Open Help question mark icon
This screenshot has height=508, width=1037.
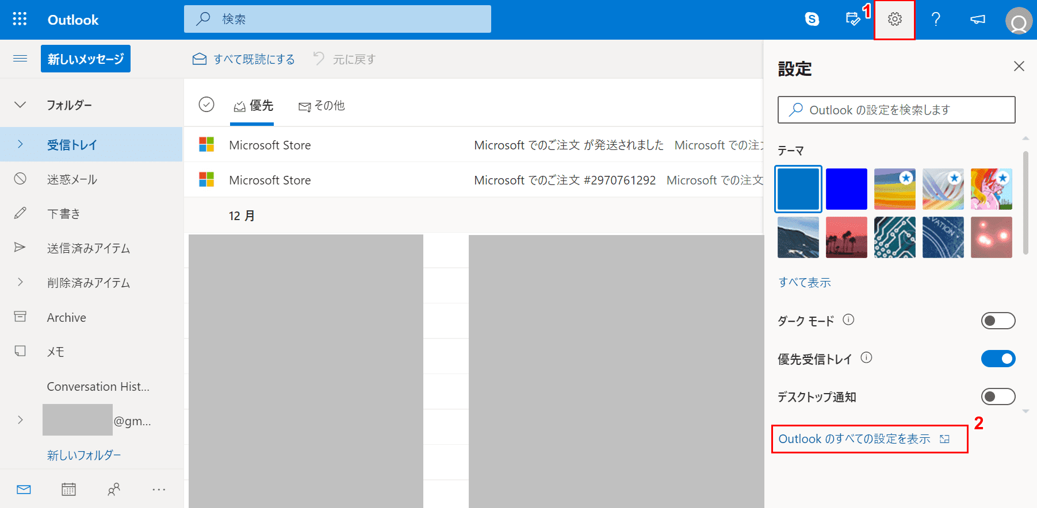936,20
